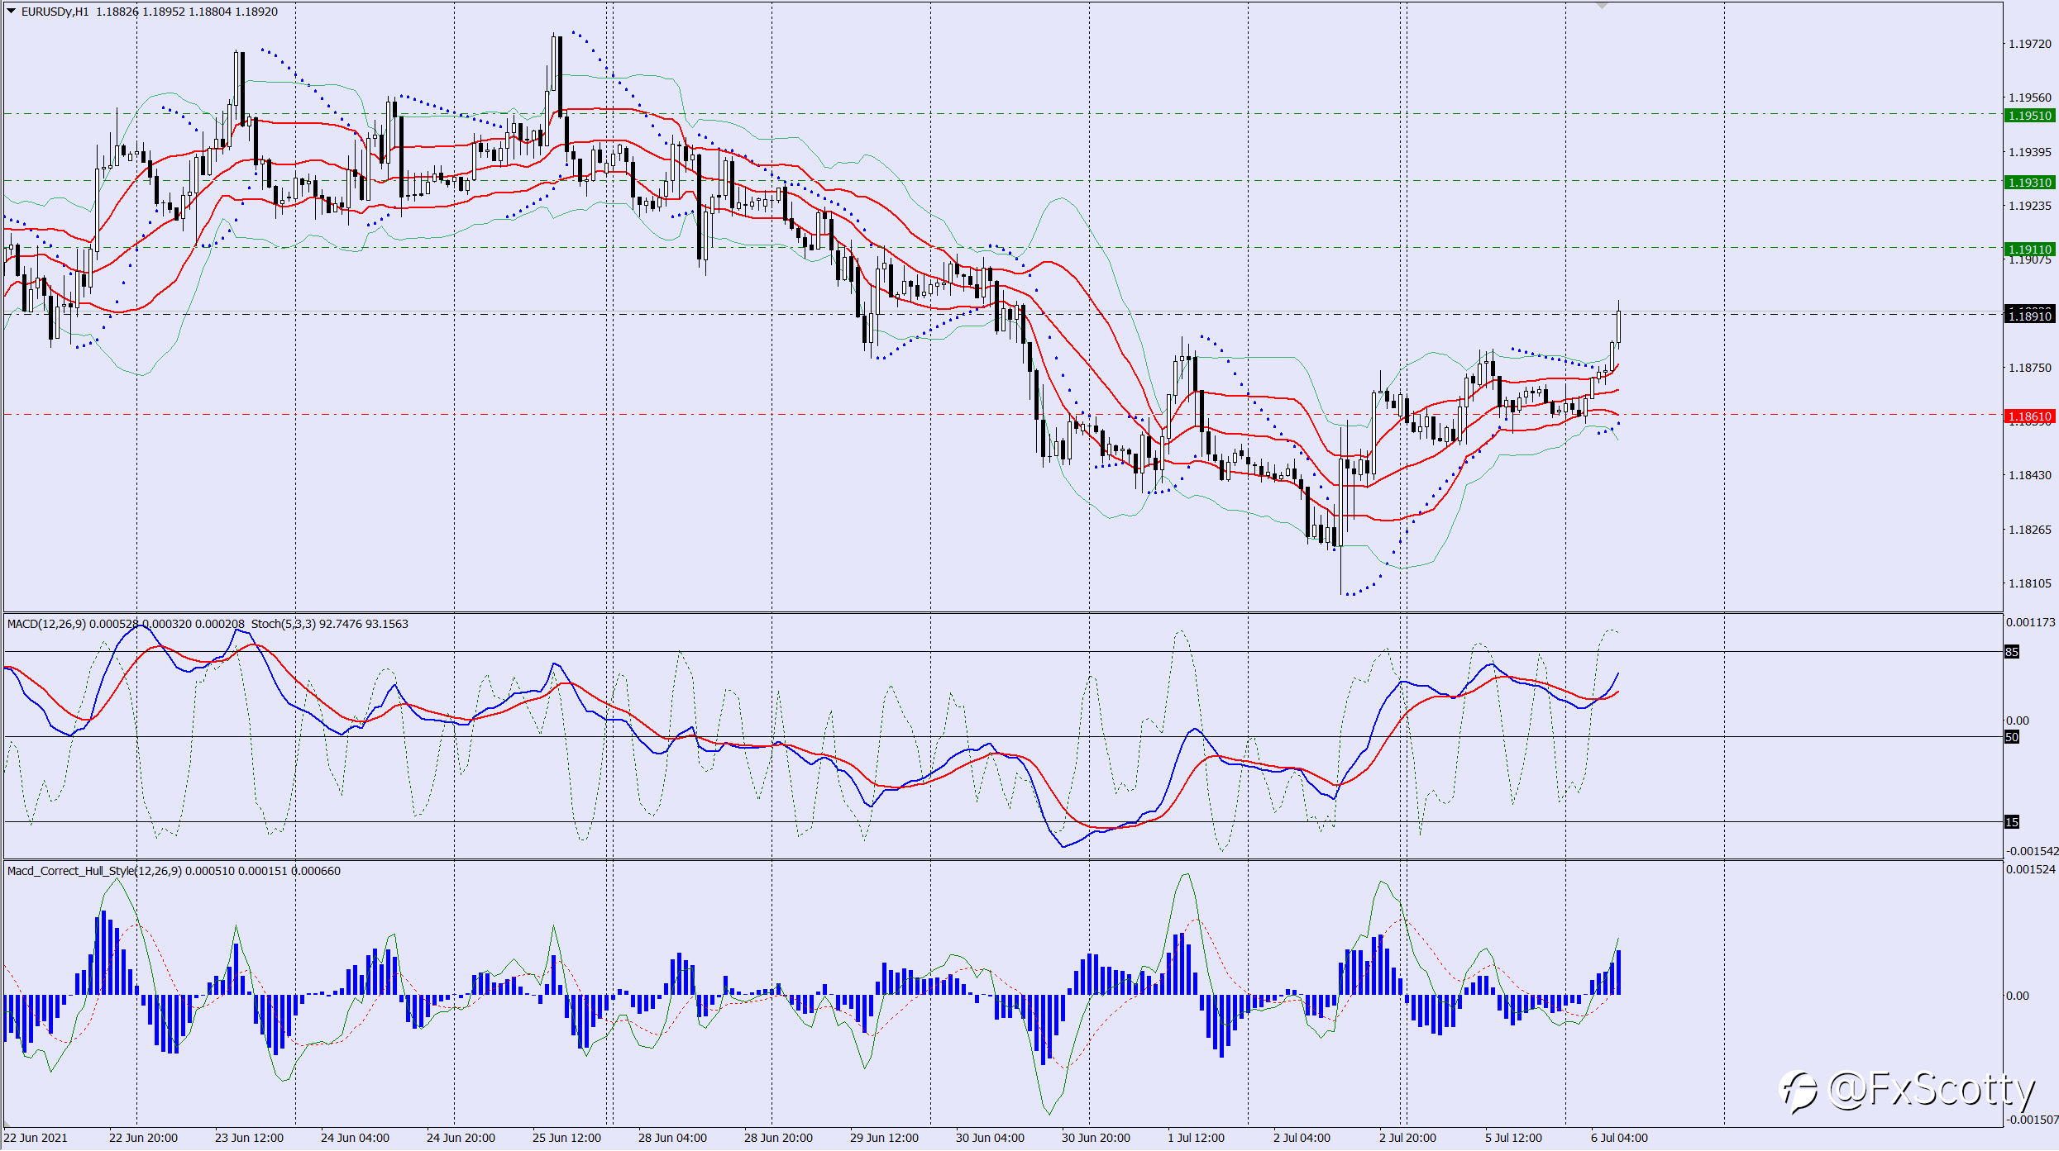The width and height of the screenshot is (2059, 1151).
Task: Click the -0.001507 Hull MACD scale value
Action: pyautogui.click(x=2031, y=1120)
